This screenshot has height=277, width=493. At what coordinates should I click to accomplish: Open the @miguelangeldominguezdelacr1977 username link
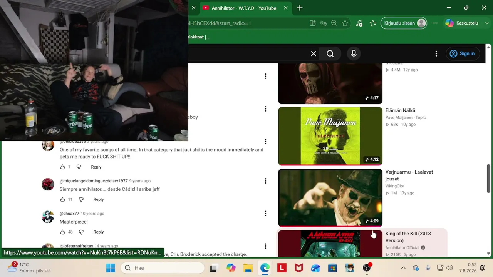tap(94, 181)
